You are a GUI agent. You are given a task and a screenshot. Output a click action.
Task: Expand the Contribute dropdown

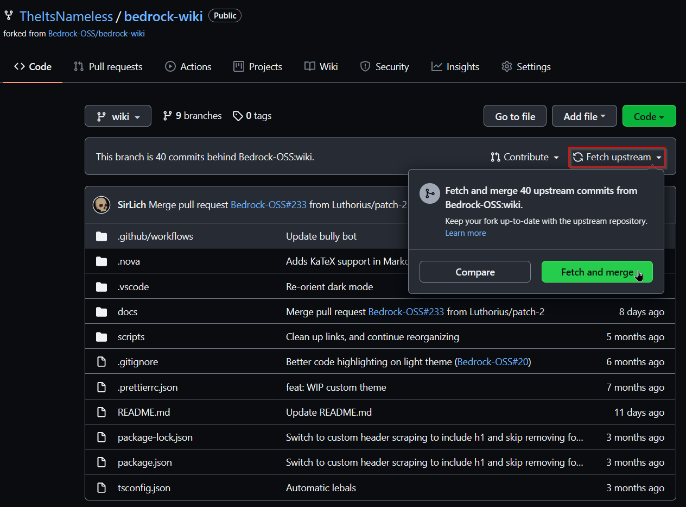[x=524, y=157]
